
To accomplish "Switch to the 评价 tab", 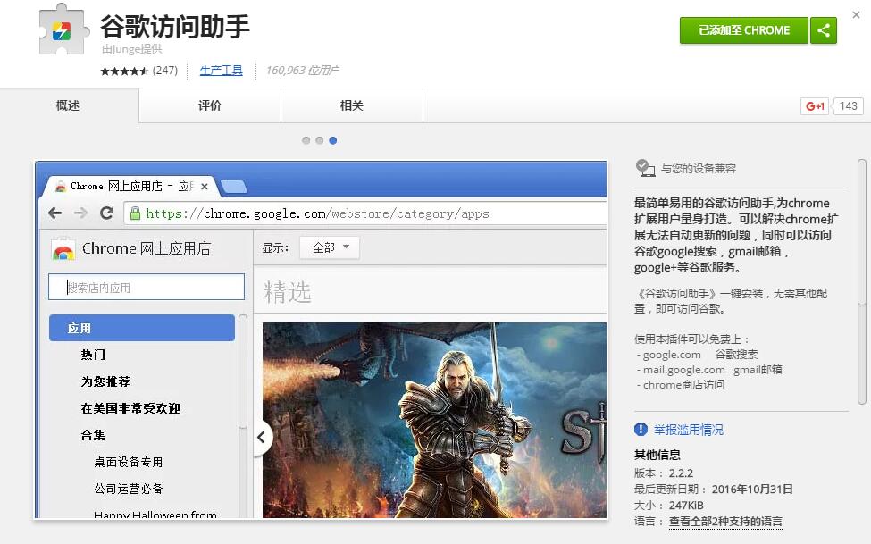I will 210,105.
